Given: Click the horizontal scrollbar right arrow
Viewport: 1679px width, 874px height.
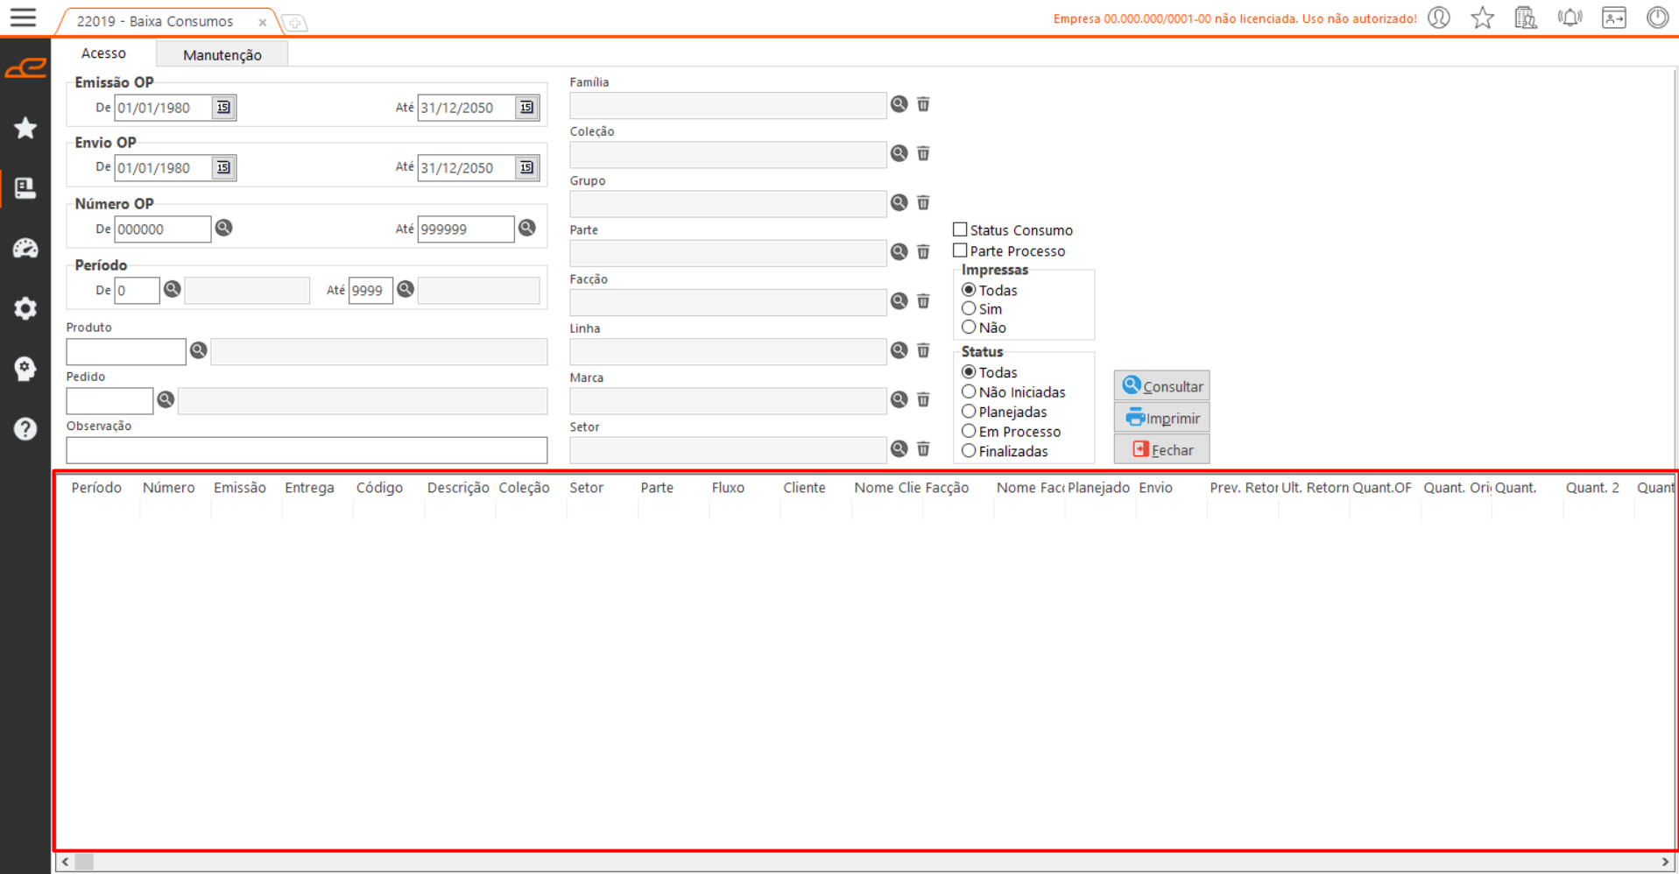Looking at the screenshot, I should coord(1665,862).
